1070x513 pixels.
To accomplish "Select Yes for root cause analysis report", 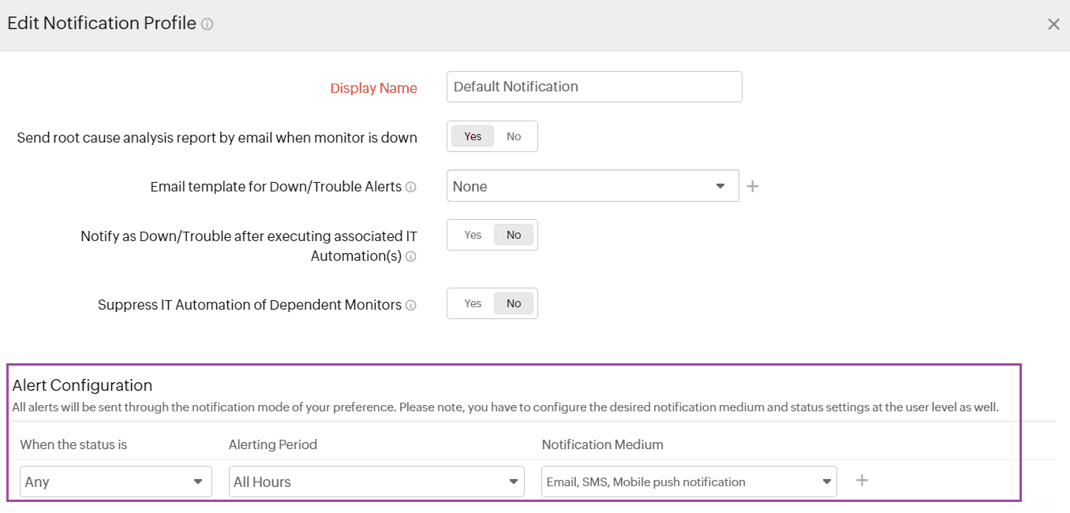I will click(473, 136).
